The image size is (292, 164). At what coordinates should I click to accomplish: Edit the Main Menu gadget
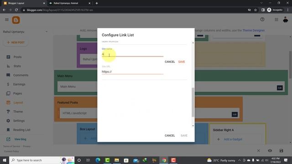point(280,88)
